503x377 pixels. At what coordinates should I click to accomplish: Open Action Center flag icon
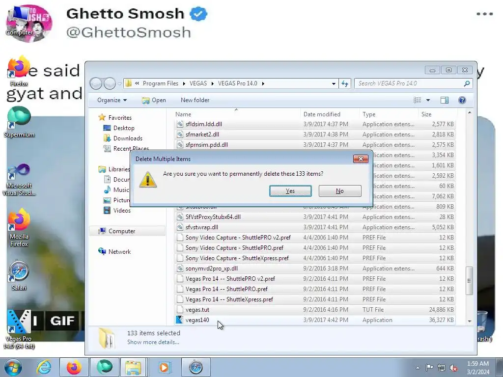coord(429,368)
